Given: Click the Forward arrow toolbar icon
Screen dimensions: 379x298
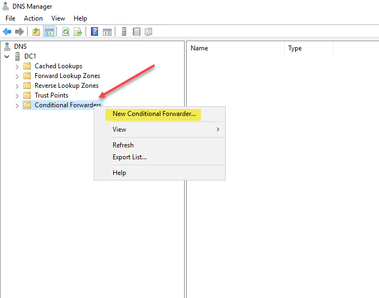Looking at the screenshot, I should (x=19, y=31).
